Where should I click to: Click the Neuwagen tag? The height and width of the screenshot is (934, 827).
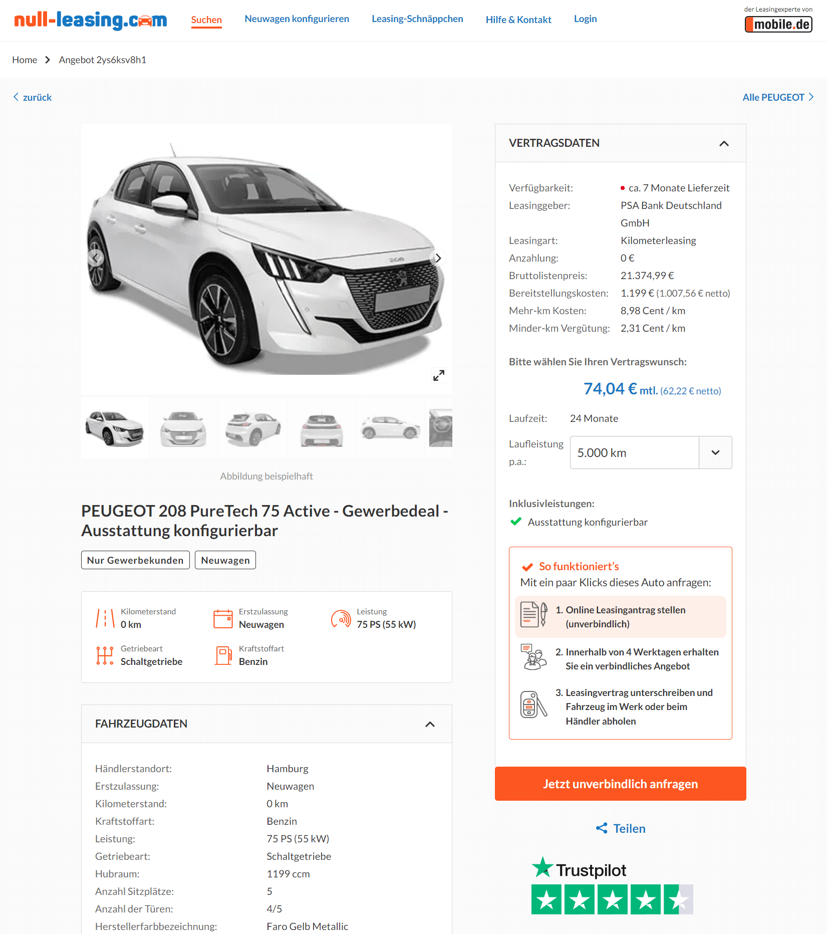(225, 560)
